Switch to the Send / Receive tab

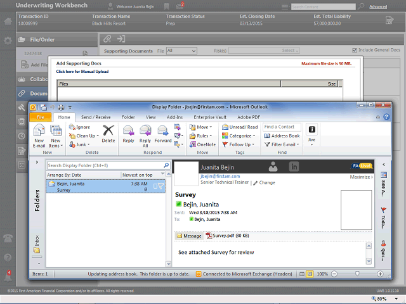point(96,117)
